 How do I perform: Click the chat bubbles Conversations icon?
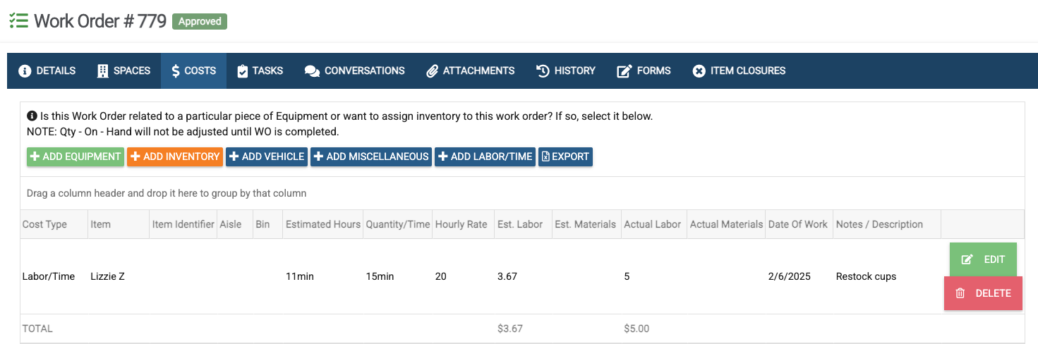pyautogui.click(x=312, y=71)
